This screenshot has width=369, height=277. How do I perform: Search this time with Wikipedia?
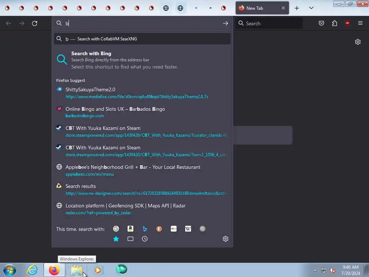(x=188, y=229)
